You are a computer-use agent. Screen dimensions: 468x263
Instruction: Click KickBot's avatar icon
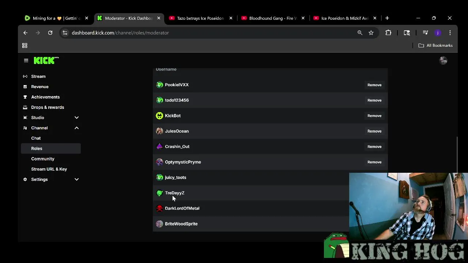[x=159, y=116]
